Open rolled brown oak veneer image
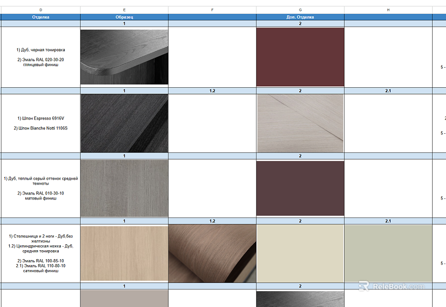The width and height of the screenshot is (446, 307). coord(212,254)
